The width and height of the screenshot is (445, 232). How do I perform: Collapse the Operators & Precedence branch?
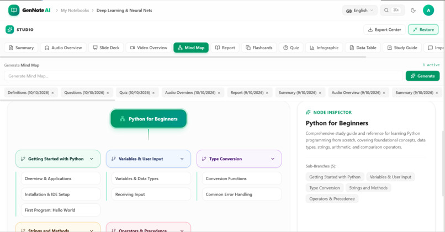pyautogui.click(x=182, y=230)
